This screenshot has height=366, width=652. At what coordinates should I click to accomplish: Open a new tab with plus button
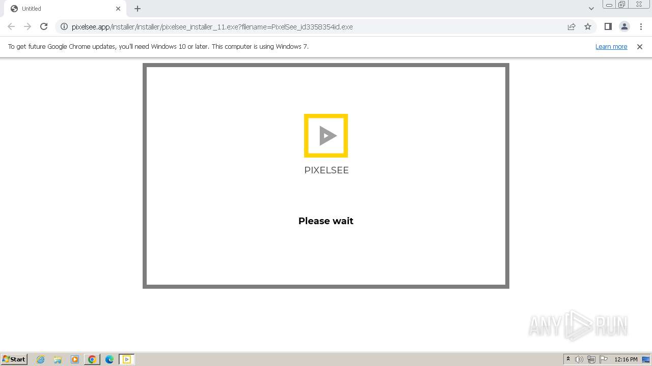tap(138, 9)
